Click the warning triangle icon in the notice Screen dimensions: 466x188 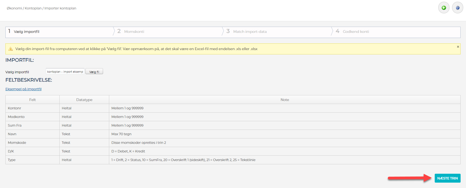11,49
